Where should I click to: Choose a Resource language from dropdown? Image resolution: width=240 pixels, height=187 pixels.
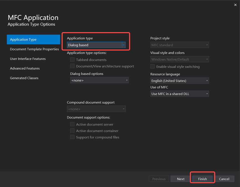point(180,81)
